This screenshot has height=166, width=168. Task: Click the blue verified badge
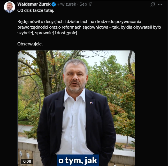pos(54,4)
